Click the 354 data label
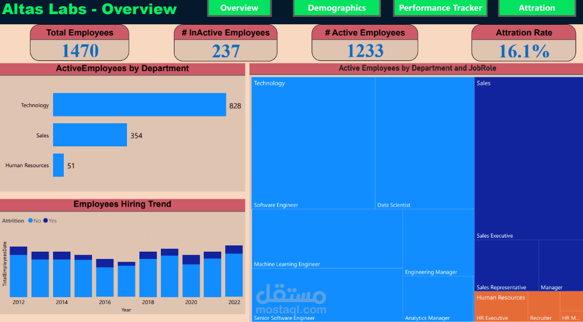The image size is (583, 322). click(x=136, y=136)
